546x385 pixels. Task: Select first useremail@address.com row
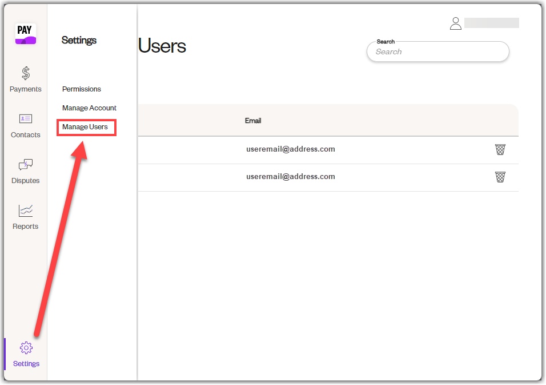click(x=328, y=150)
